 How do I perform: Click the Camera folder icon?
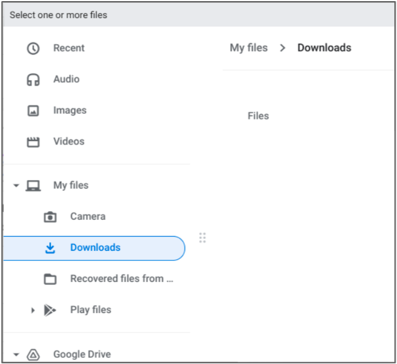[50, 217]
